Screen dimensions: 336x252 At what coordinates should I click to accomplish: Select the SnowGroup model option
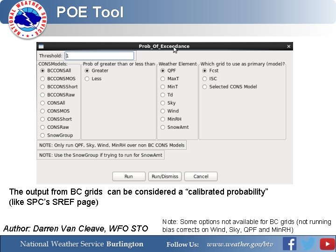56,135
